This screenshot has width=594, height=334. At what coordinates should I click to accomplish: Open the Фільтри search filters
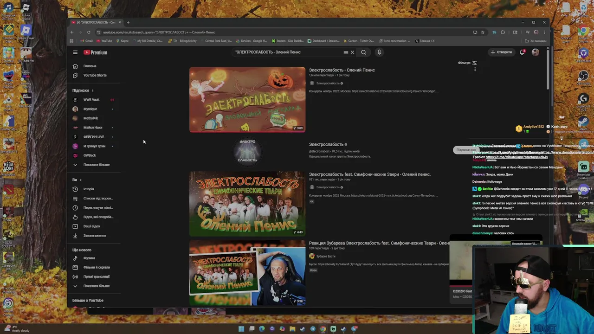tap(467, 63)
